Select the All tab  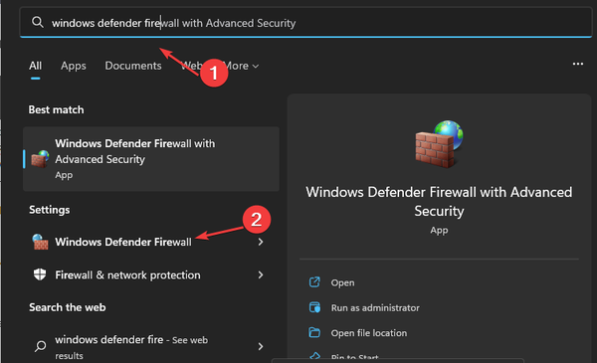coord(36,66)
